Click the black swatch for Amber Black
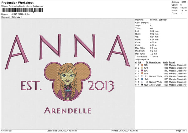Screen dimensions: 188x133 [142, 85]
